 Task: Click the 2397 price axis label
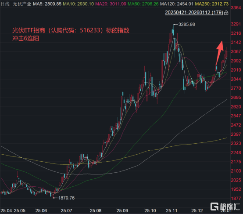pos(236,134)
